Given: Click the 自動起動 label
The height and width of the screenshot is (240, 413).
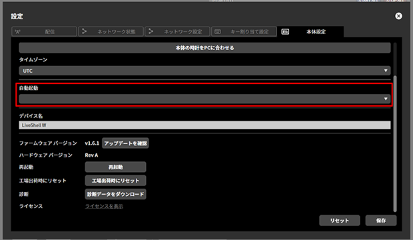Looking at the screenshot, I should [29, 88].
